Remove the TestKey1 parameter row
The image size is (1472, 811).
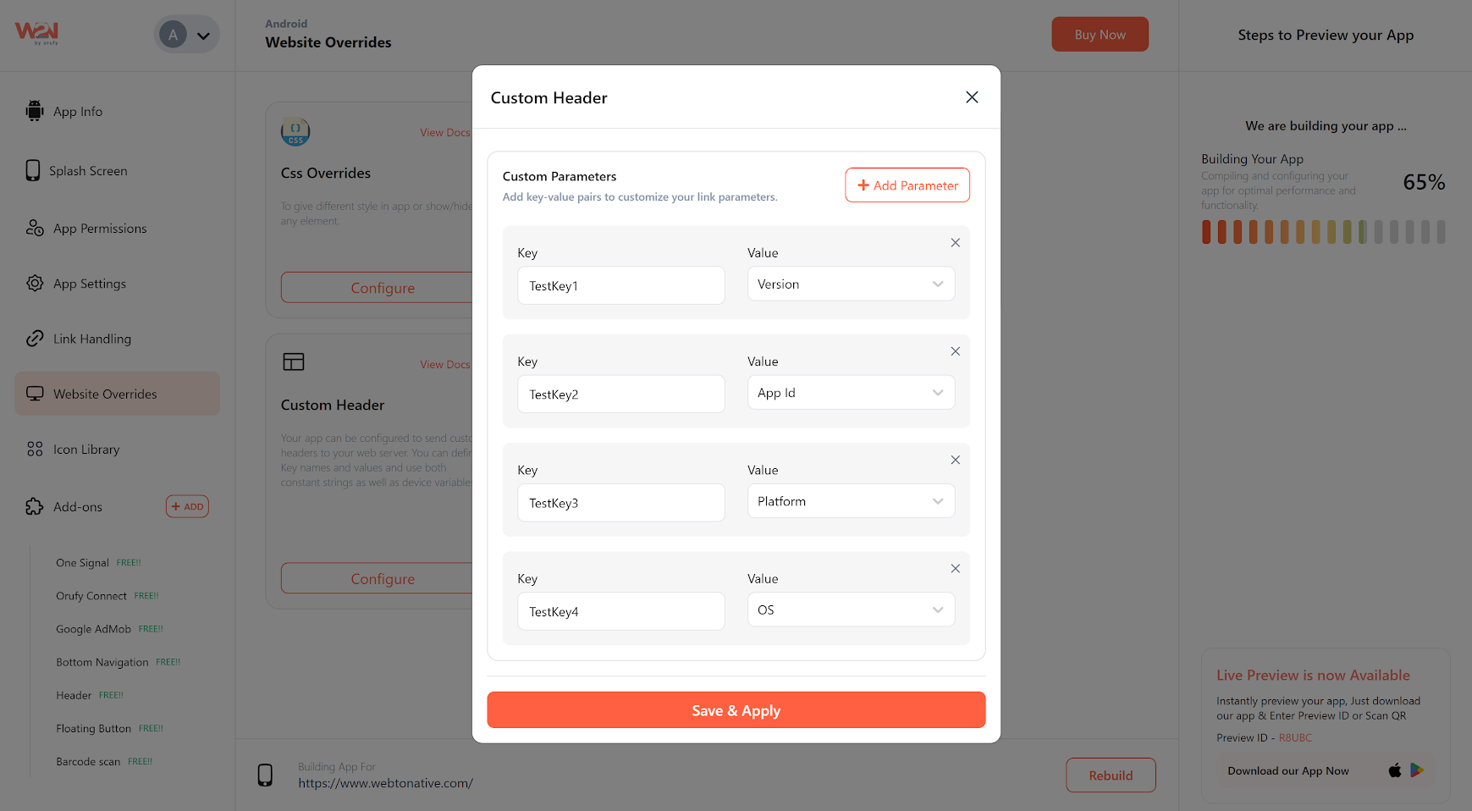(955, 243)
